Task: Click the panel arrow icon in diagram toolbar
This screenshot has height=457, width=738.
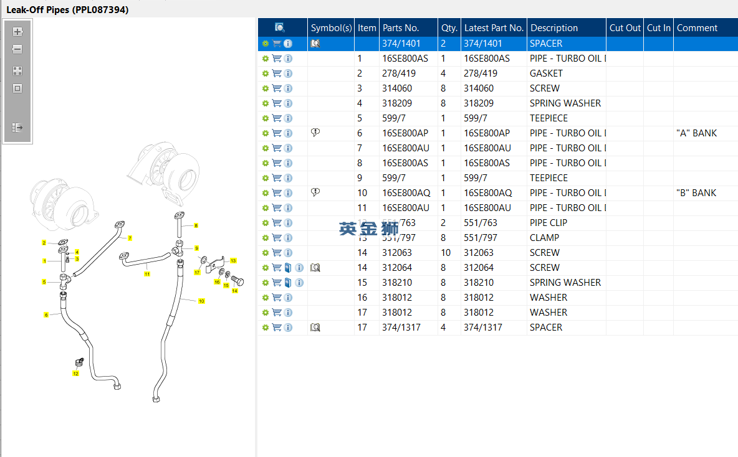Action: click(x=17, y=128)
